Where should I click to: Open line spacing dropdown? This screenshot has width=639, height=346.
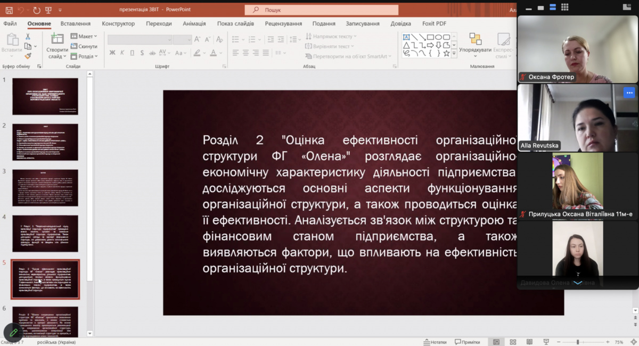tap(294, 39)
